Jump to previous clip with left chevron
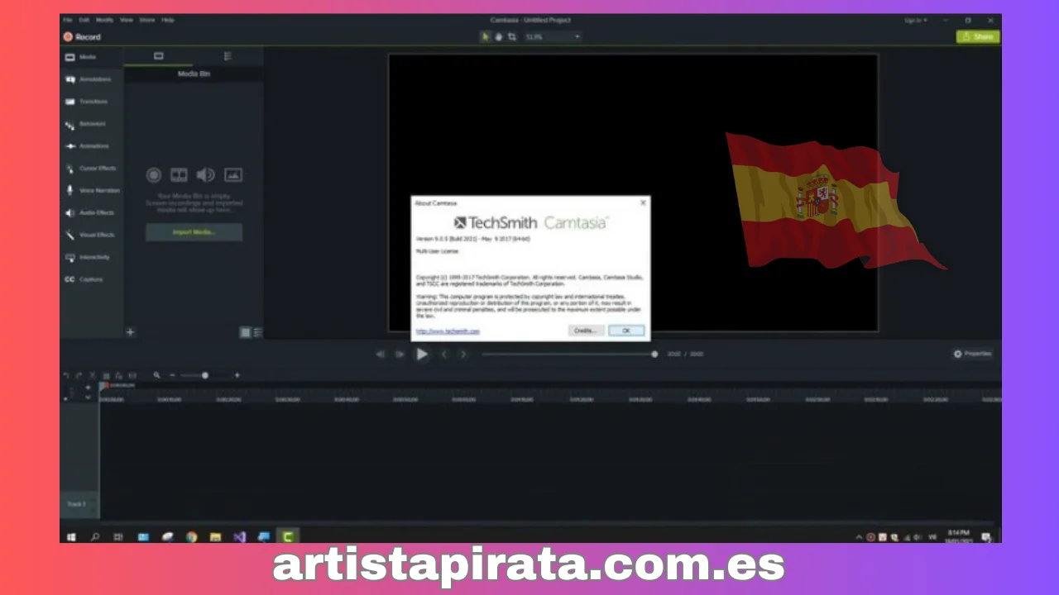 444,354
